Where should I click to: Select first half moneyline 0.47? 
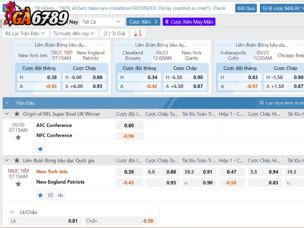(x=232, y=172)
